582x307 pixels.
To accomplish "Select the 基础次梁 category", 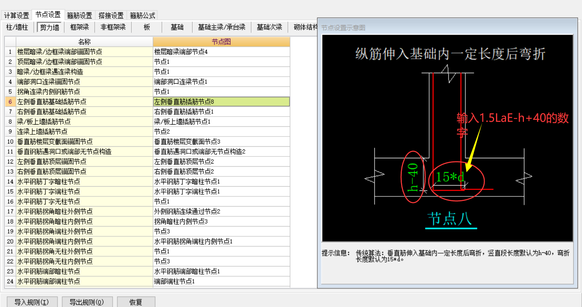I will (x=269, y=27).
